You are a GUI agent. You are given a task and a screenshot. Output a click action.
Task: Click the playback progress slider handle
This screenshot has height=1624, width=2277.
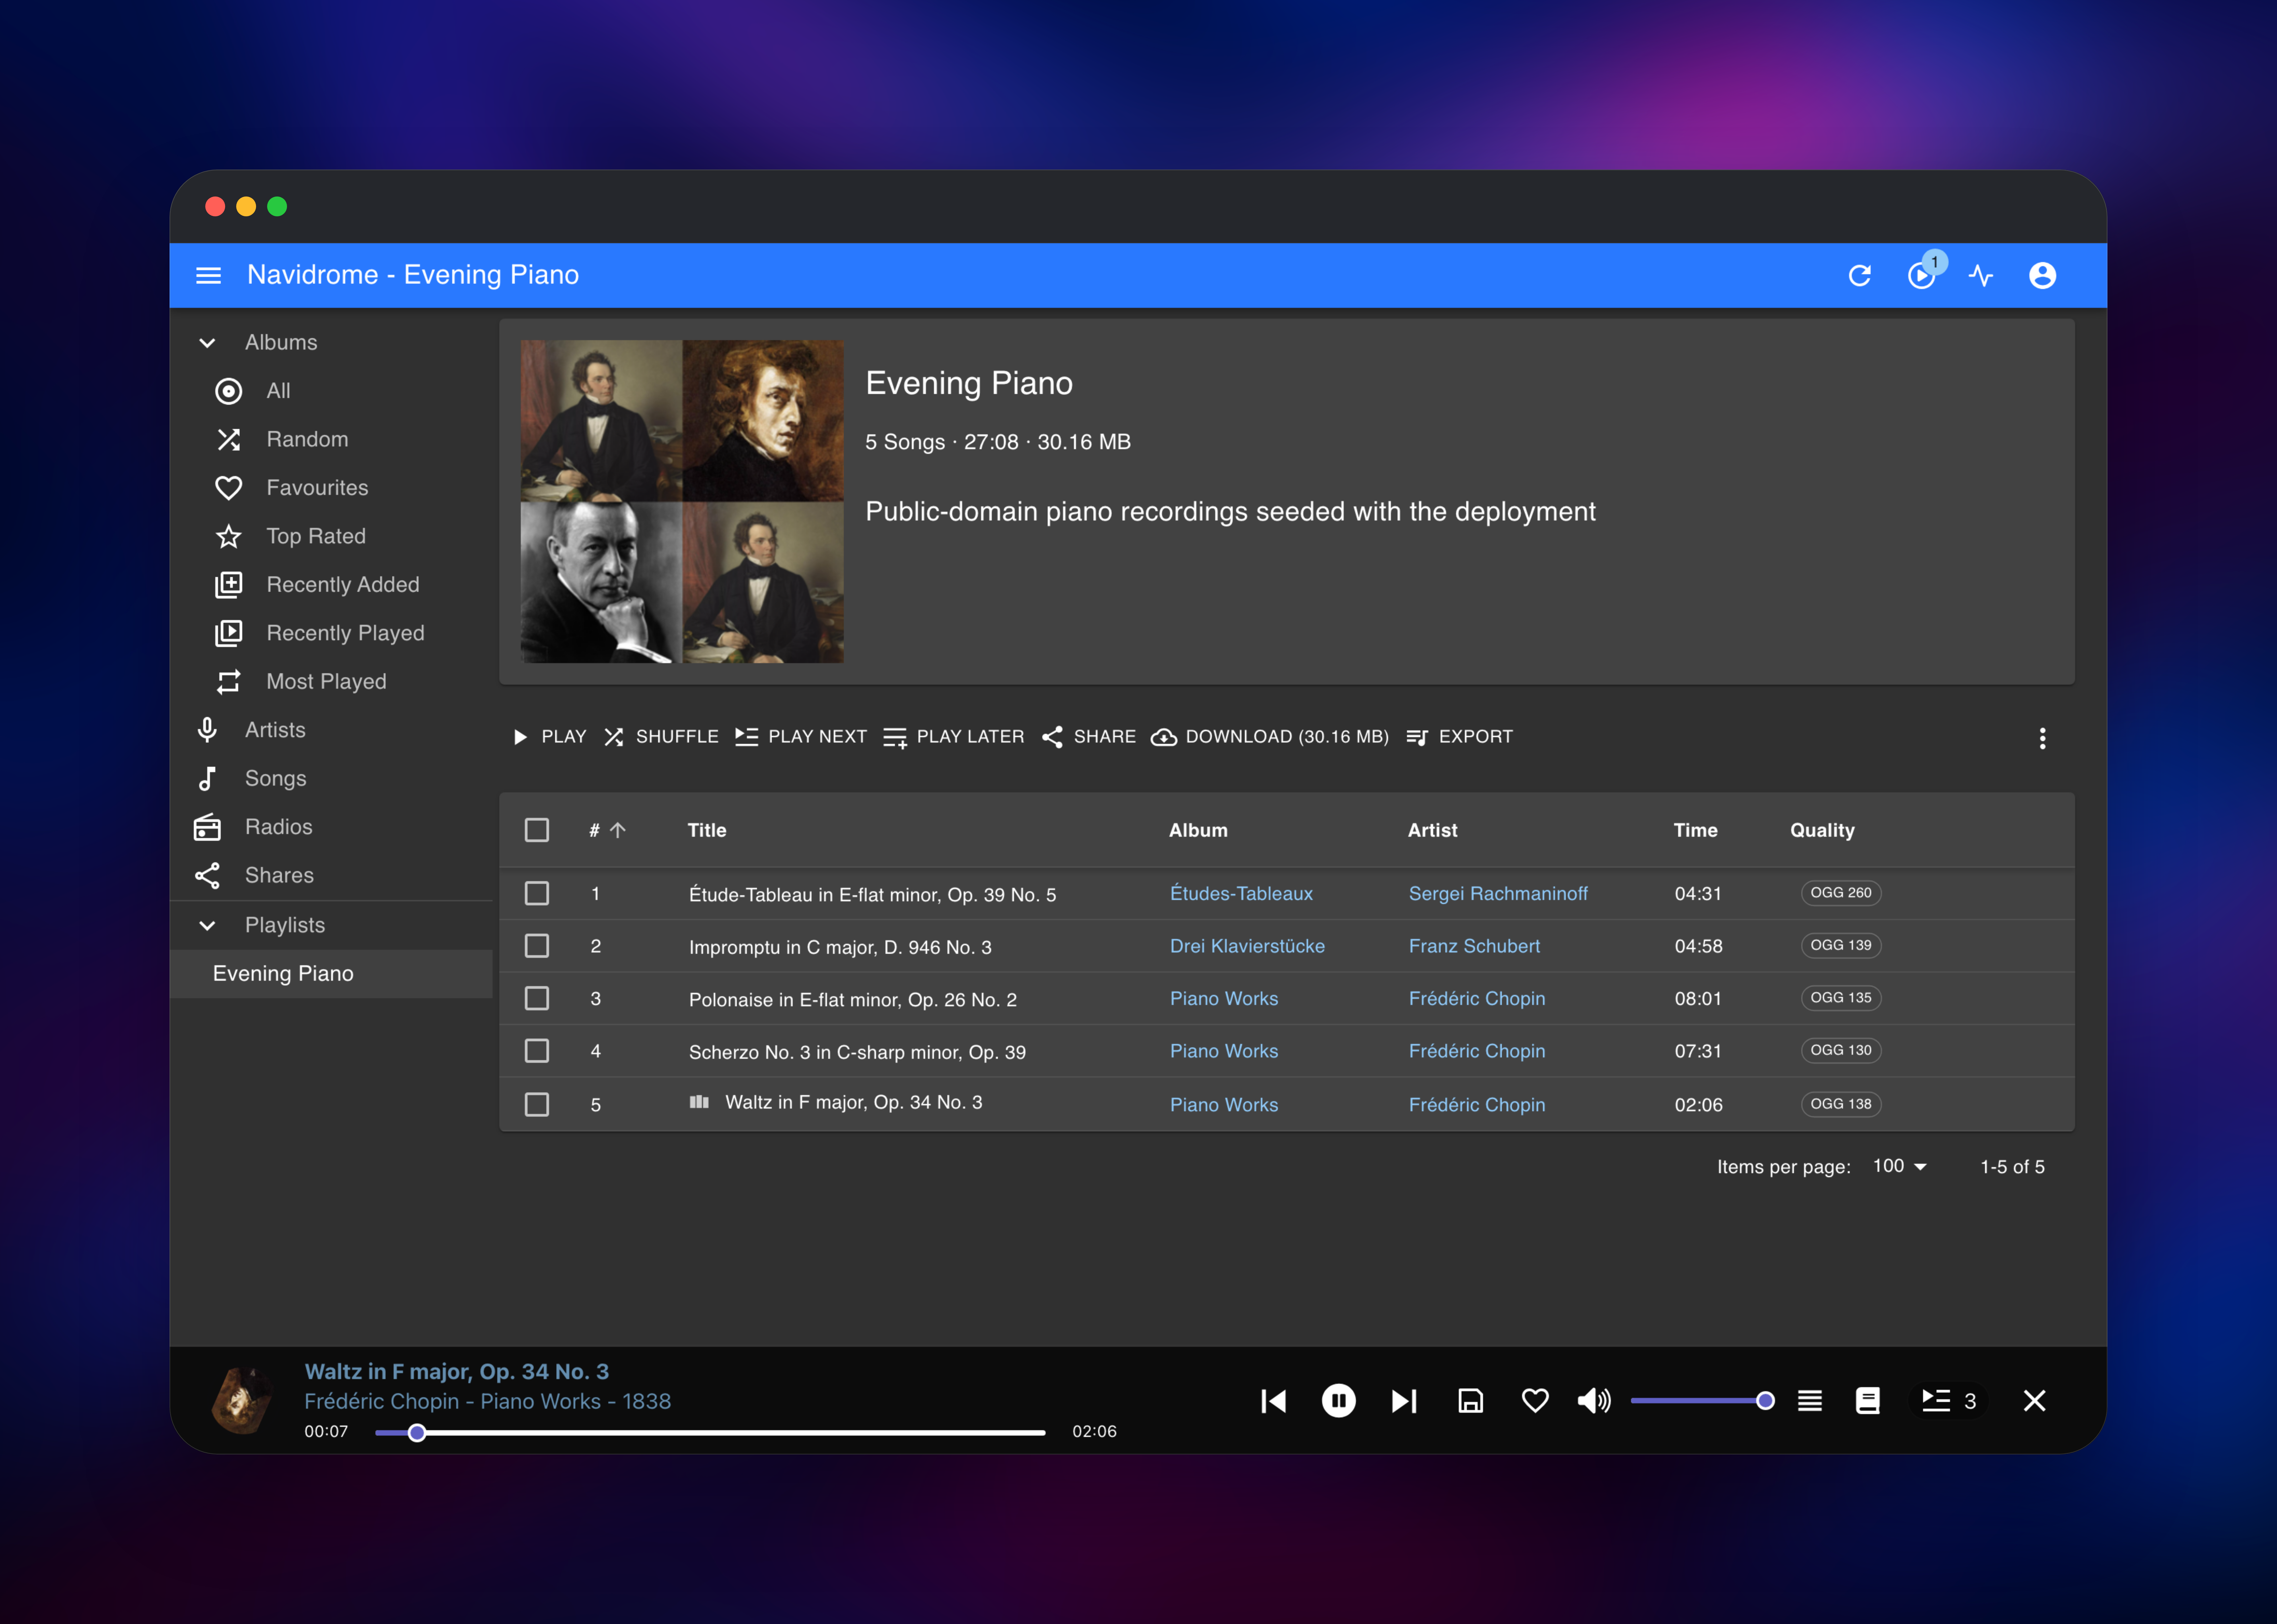pyautogui.click(x=417, y=1433)
